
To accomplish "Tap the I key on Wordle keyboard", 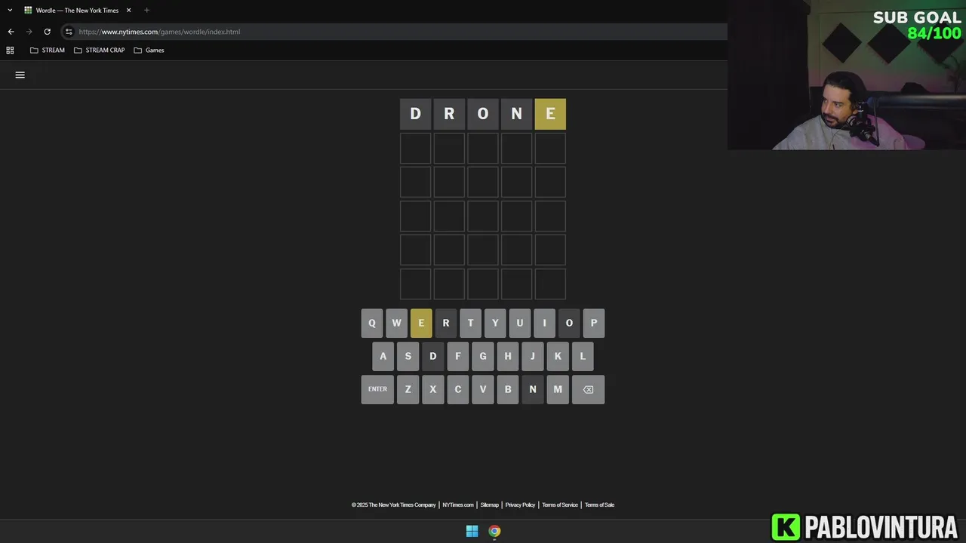I will [544, 323].
